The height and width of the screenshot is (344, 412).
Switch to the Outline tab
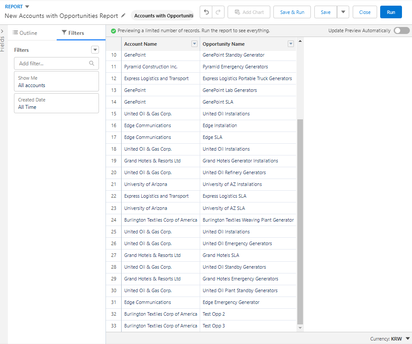coord(25,33)
